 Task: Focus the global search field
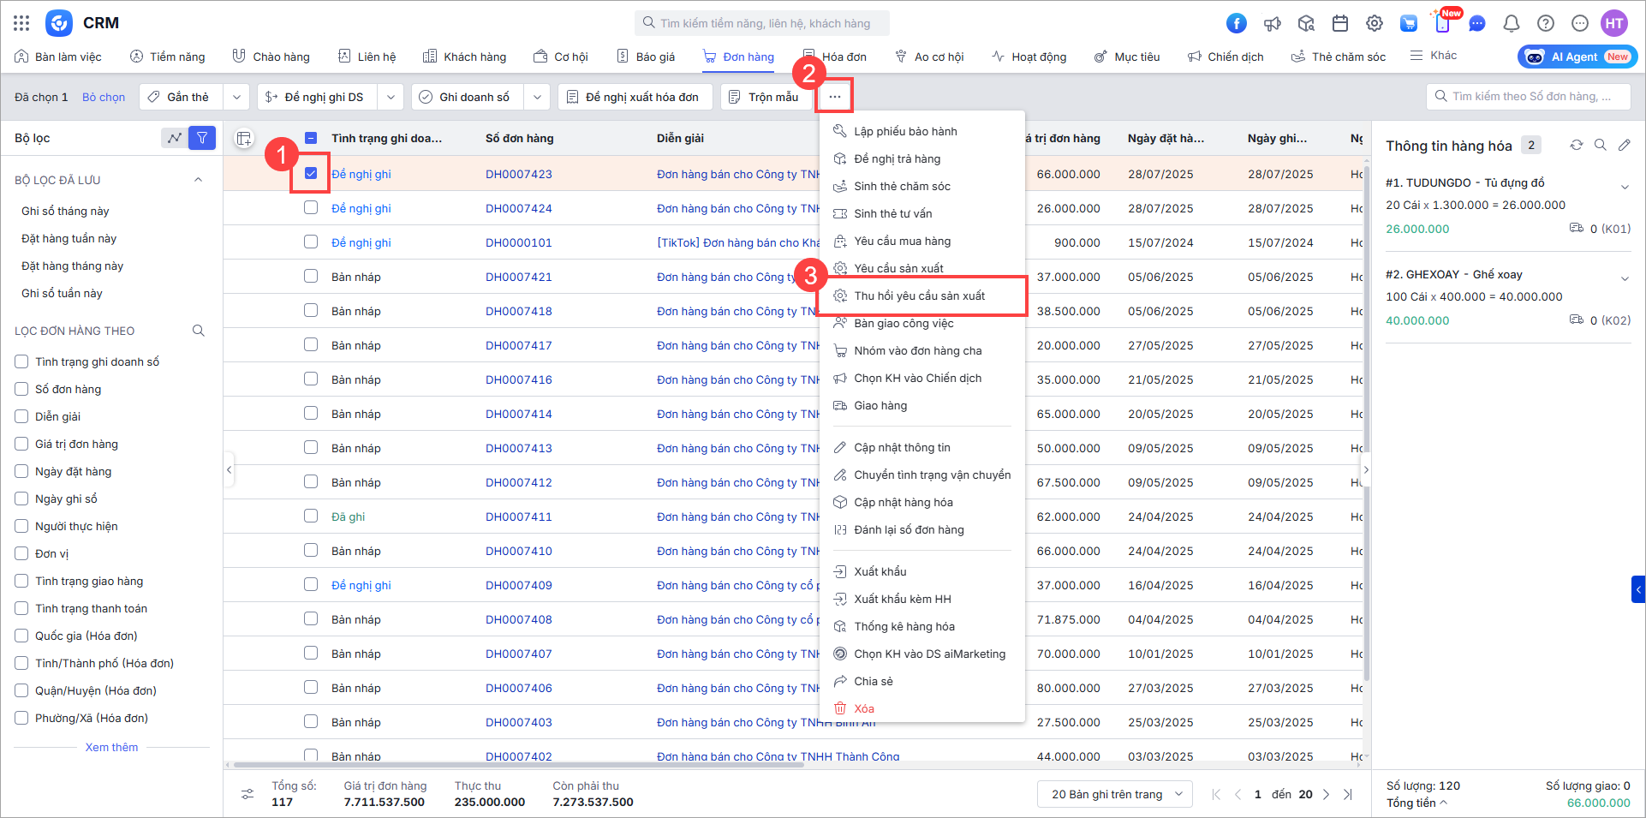[x=762, y=23]
